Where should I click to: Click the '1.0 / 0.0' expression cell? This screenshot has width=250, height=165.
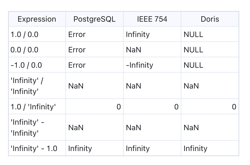[24, 35]
